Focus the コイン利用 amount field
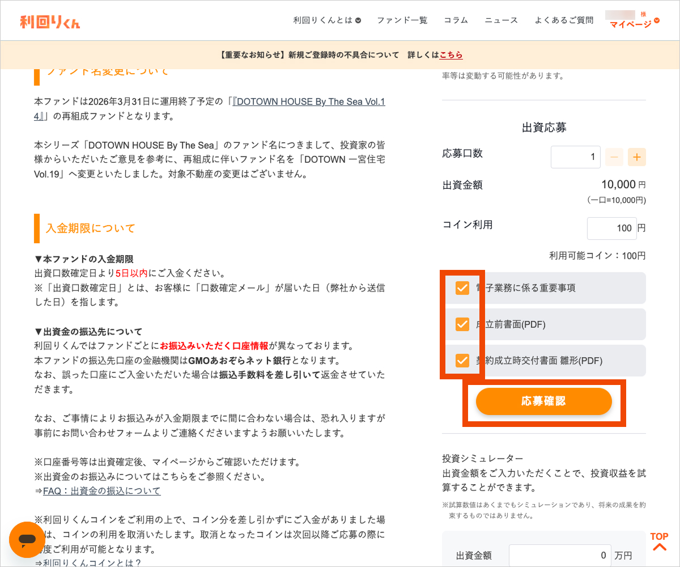Viewport: 680px width, 567px height. pos(611,229)
